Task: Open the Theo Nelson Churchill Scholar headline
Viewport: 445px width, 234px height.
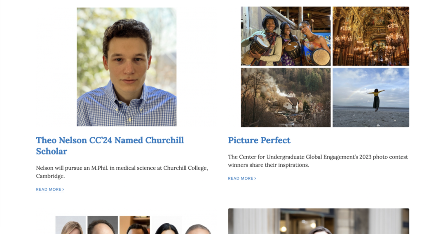Action: (x=110, y=145)
